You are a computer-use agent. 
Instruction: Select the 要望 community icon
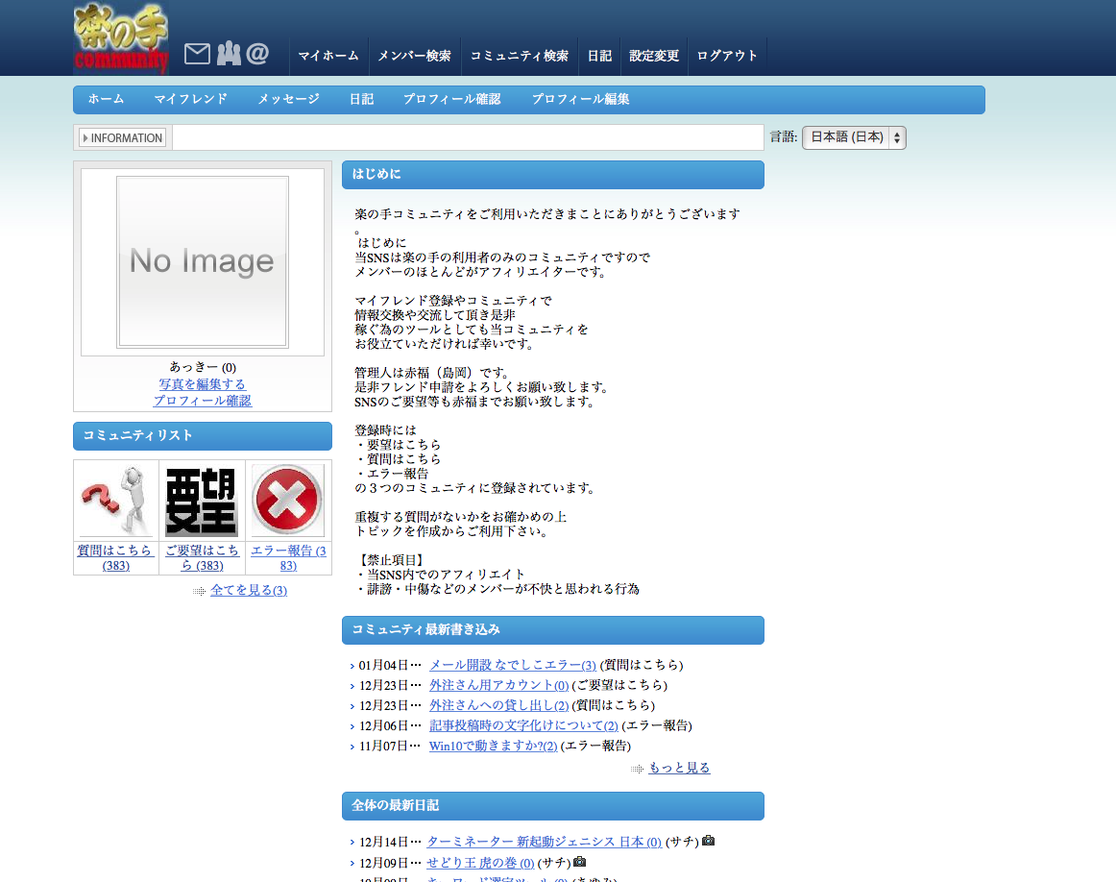point(202,501)
